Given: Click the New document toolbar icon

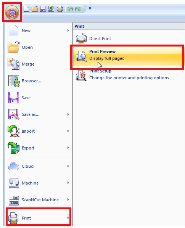Looking at the screenshot, I should [26, 9].
